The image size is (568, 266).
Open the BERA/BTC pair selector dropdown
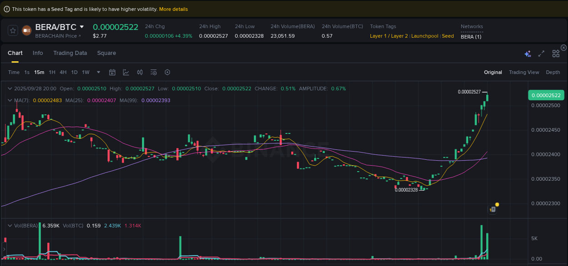click(x=82, y=27)
